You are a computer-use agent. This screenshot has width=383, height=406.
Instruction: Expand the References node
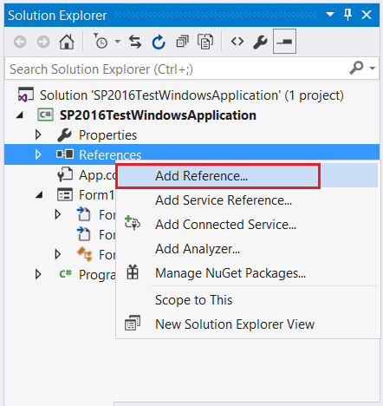(x=38, y=154)
